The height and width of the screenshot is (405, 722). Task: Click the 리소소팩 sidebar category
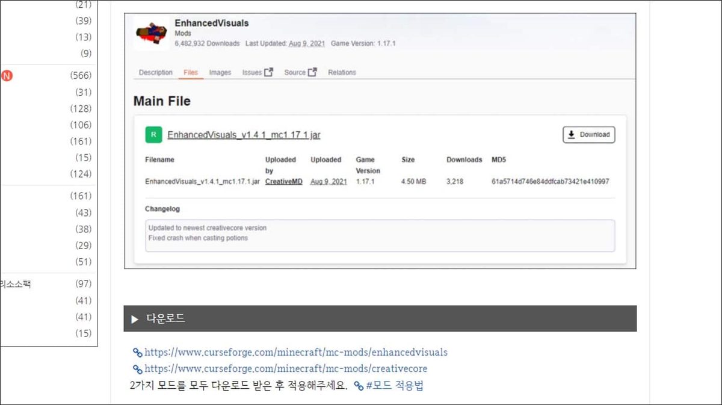coord(16,284)
